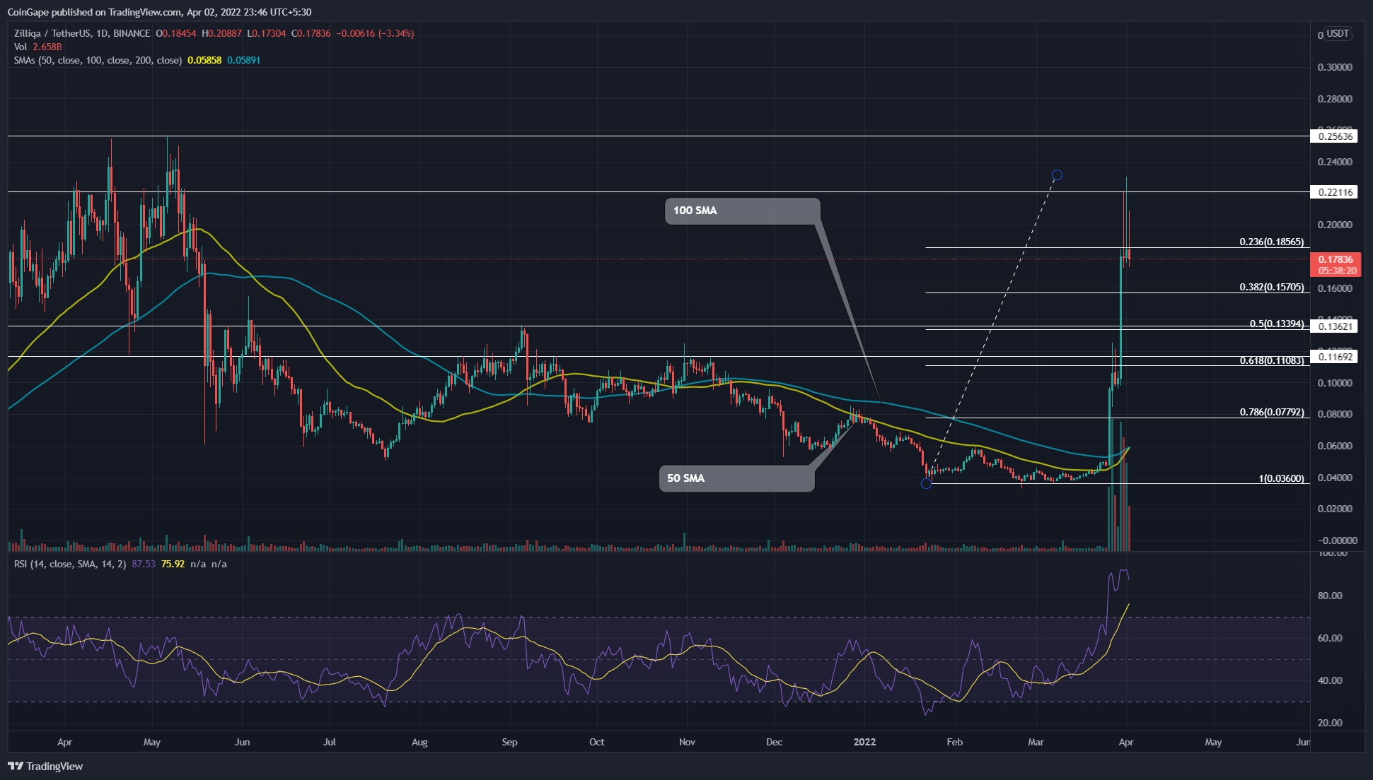This screenshot has height=780, width=1373.
Task: Click the 2022 time axis label
Action: point(864,742)
